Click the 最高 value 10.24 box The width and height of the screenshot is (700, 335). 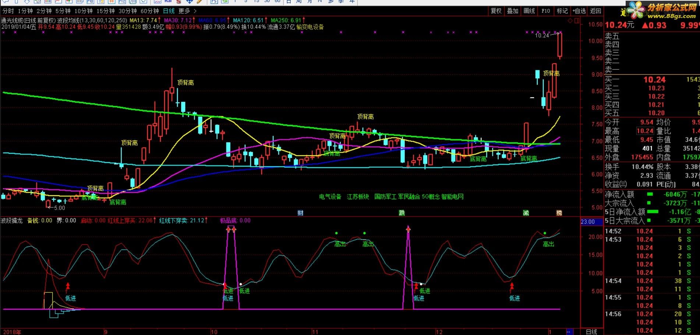pos(645,131)
